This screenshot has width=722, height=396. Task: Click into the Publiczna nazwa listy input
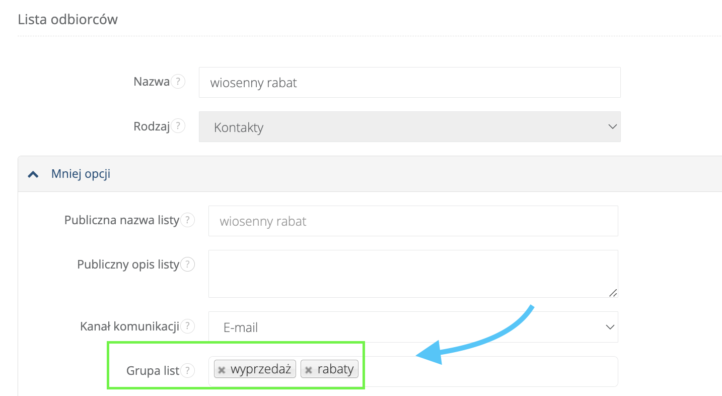pos(413,221)
